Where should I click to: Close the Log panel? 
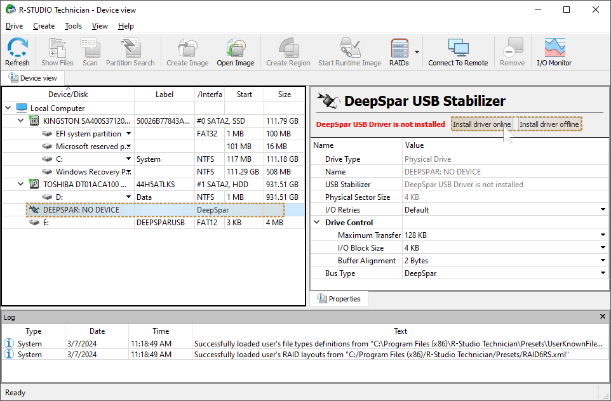603,317
